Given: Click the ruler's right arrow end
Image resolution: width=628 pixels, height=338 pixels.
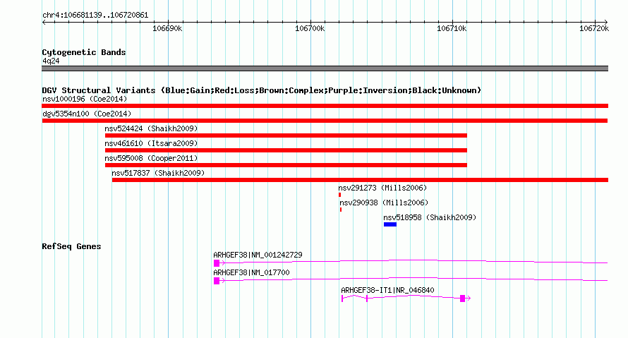Looking at the screenshot, I should coord(606,22).
